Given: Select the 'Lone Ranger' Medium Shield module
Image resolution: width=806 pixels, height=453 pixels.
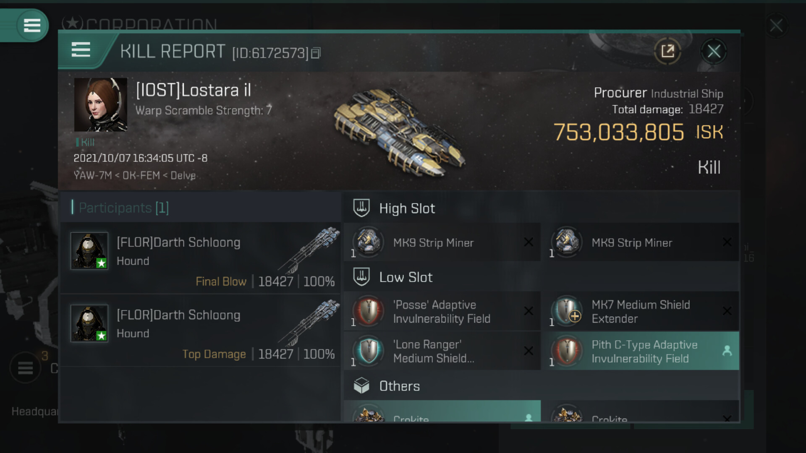Looking at the screenshot, I should (x=442, y=351).
